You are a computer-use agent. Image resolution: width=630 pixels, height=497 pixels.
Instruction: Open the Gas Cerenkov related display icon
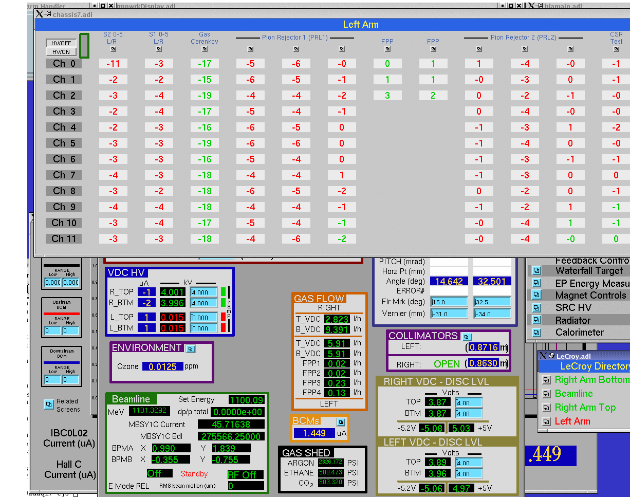pyautogui.click(x=205, y=49)
